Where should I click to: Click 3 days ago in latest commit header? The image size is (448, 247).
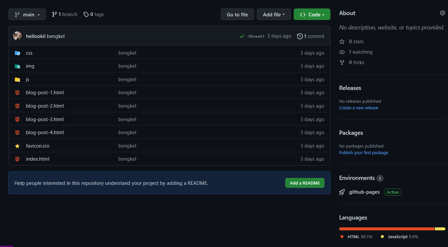click(279, 36)
